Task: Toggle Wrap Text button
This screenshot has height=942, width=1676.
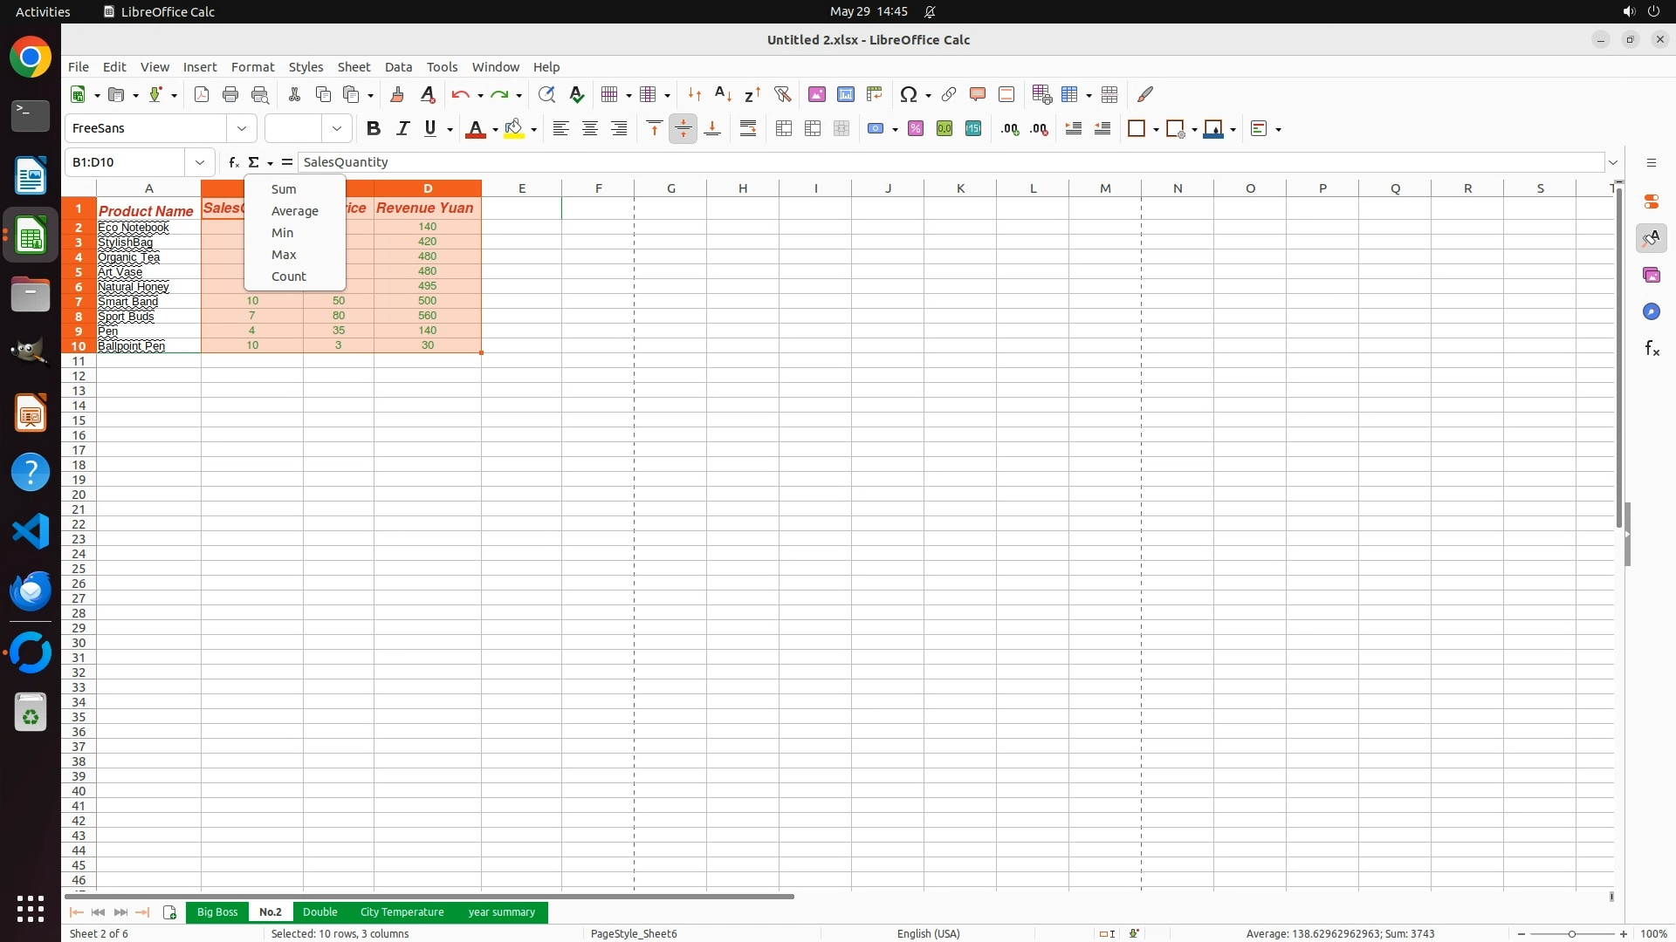Action: [x=748, y=129]
